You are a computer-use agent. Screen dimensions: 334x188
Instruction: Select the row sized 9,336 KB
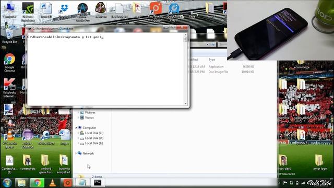221,67
